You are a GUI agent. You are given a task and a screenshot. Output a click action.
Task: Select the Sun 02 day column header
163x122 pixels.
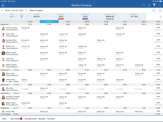tap(30, 22)
